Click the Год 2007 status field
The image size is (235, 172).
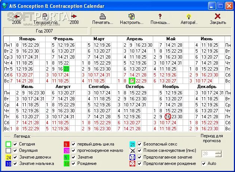click(x=46, y=31)
